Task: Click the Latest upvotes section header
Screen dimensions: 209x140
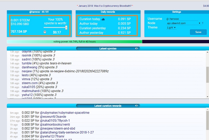Action: 108,49
